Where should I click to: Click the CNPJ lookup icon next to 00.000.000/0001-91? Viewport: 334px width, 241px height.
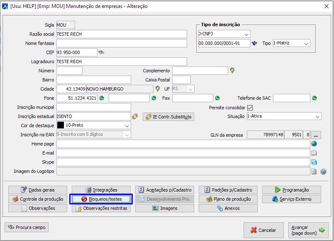pyautogui.click(x=255, y=43)
